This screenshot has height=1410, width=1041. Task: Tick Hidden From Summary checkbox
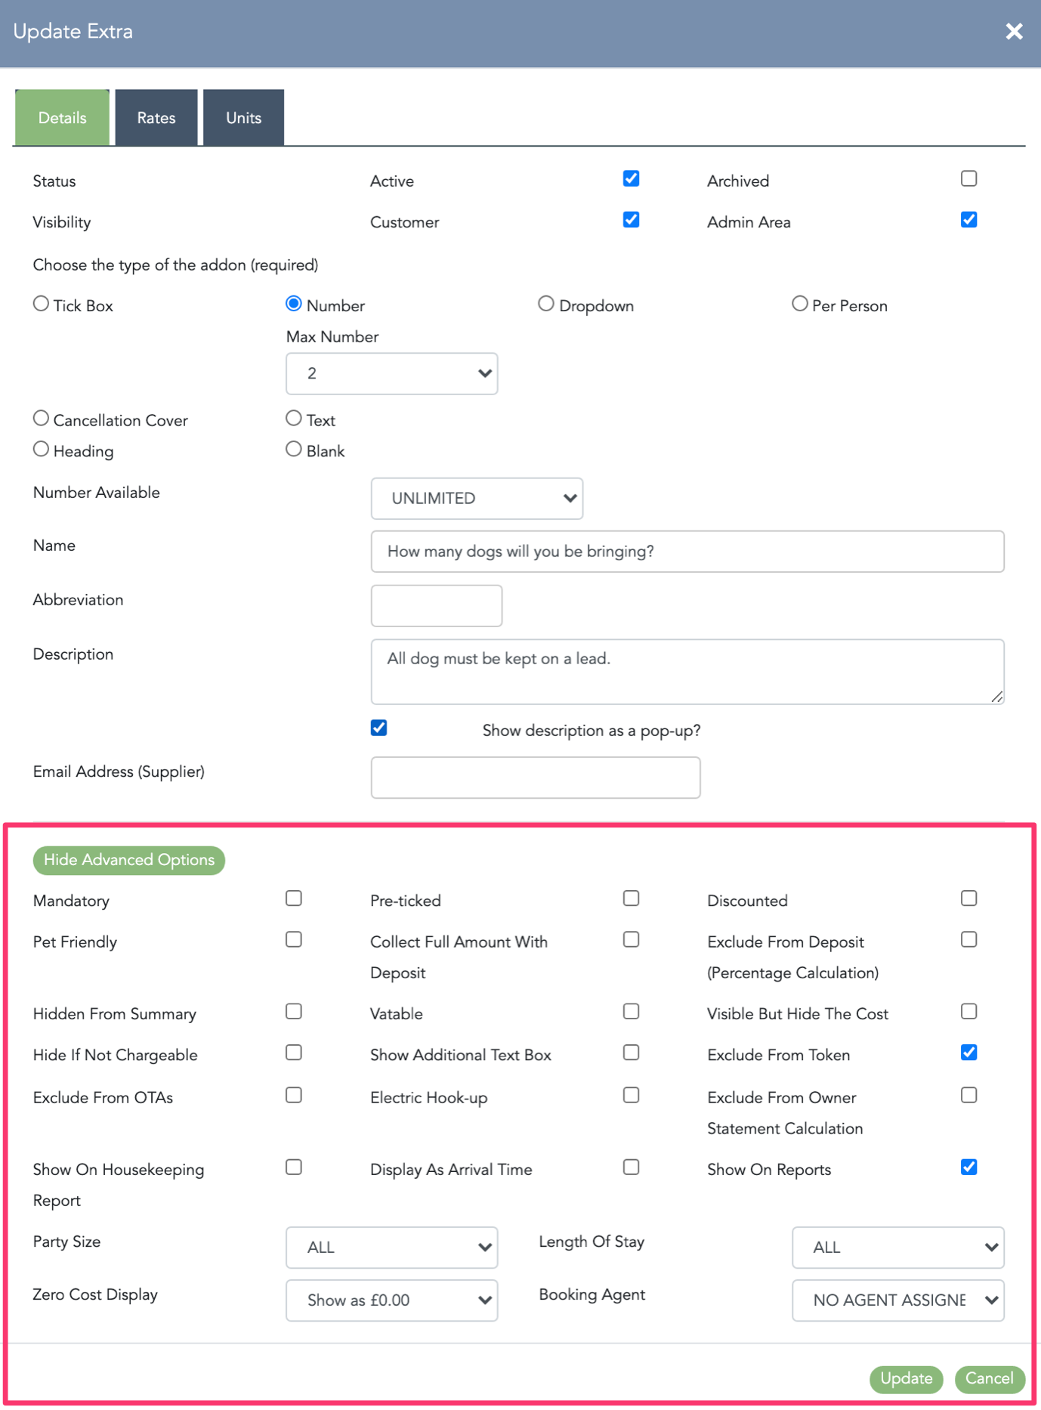coord(294,1011)
